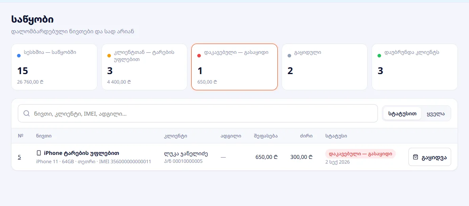The image size is (469, 206).
Task: Click the გაყიდვა sell button
Action: pyautogui.click(x=429, y=157)
